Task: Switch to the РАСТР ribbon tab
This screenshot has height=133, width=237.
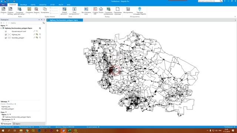Action: coord(61,5)
